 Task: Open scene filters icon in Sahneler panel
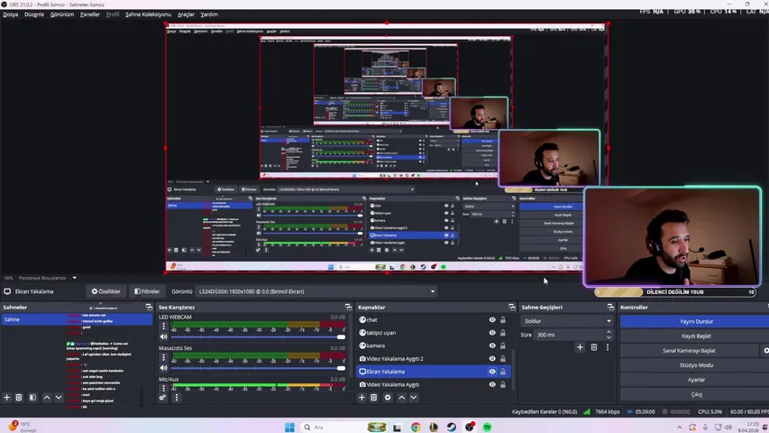coord(32,397)
